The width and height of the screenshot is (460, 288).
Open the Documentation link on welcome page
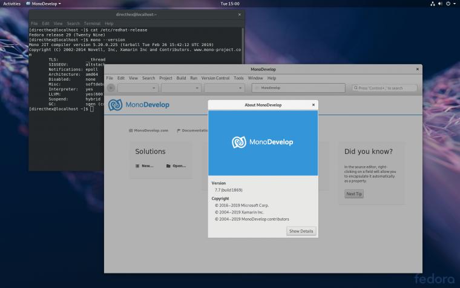pyautogui.click(x=192, y=130)
